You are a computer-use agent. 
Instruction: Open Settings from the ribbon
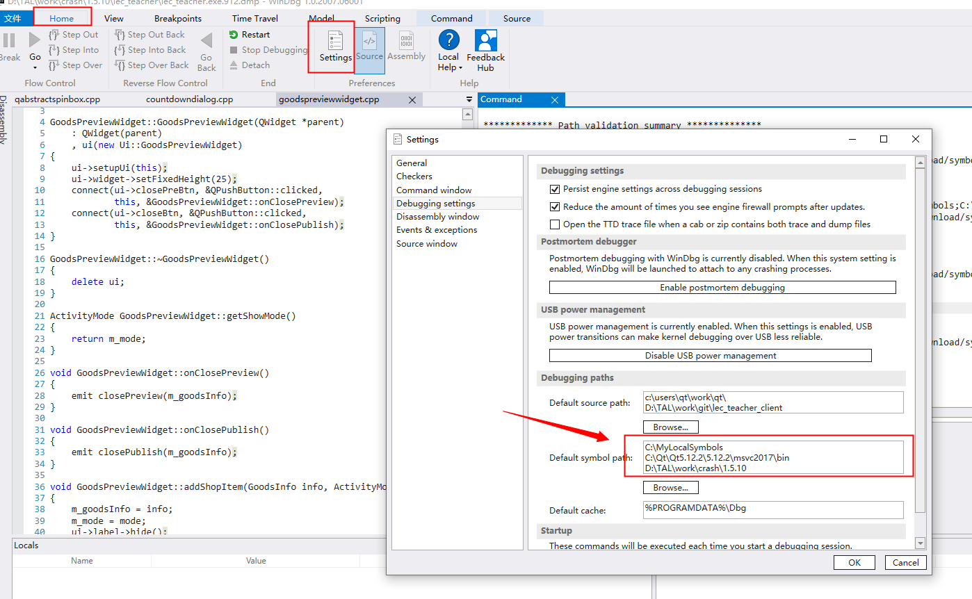coord(336,47)
